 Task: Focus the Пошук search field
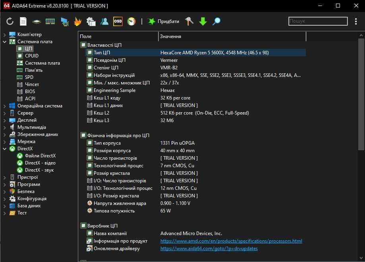click(x=318, y=21)
